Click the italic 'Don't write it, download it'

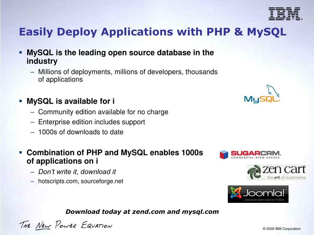[x=77, y=172]
